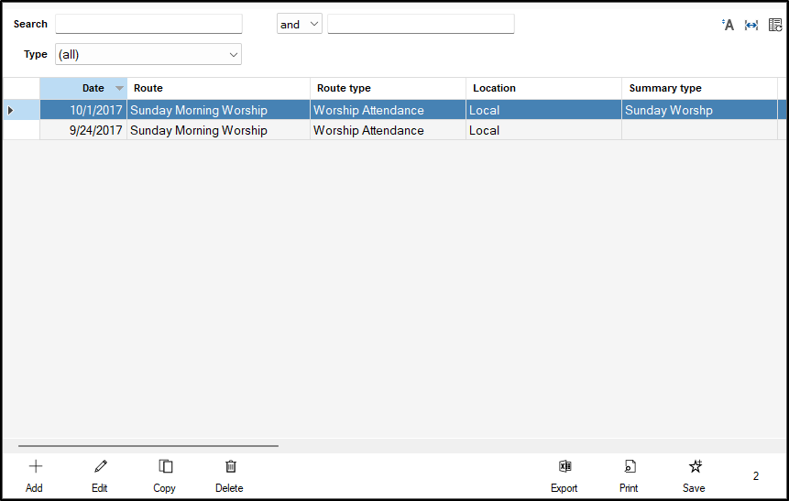789x501 pixels.
Task: Click in the first Search text field
Action: click(x=148, y=25)
